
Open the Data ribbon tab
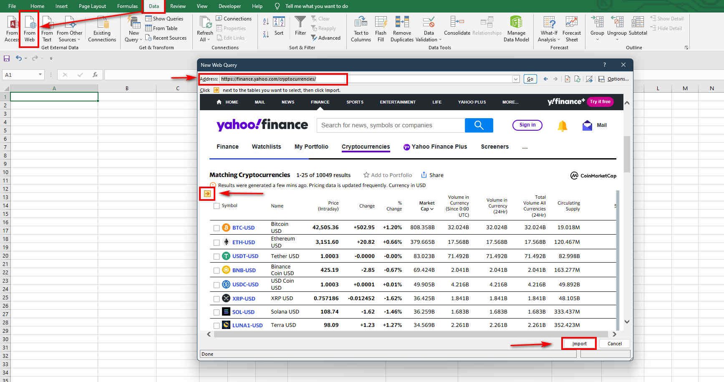(x=154, y=6)
